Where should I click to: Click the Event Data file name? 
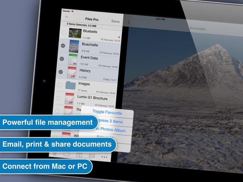coord(89,58)
